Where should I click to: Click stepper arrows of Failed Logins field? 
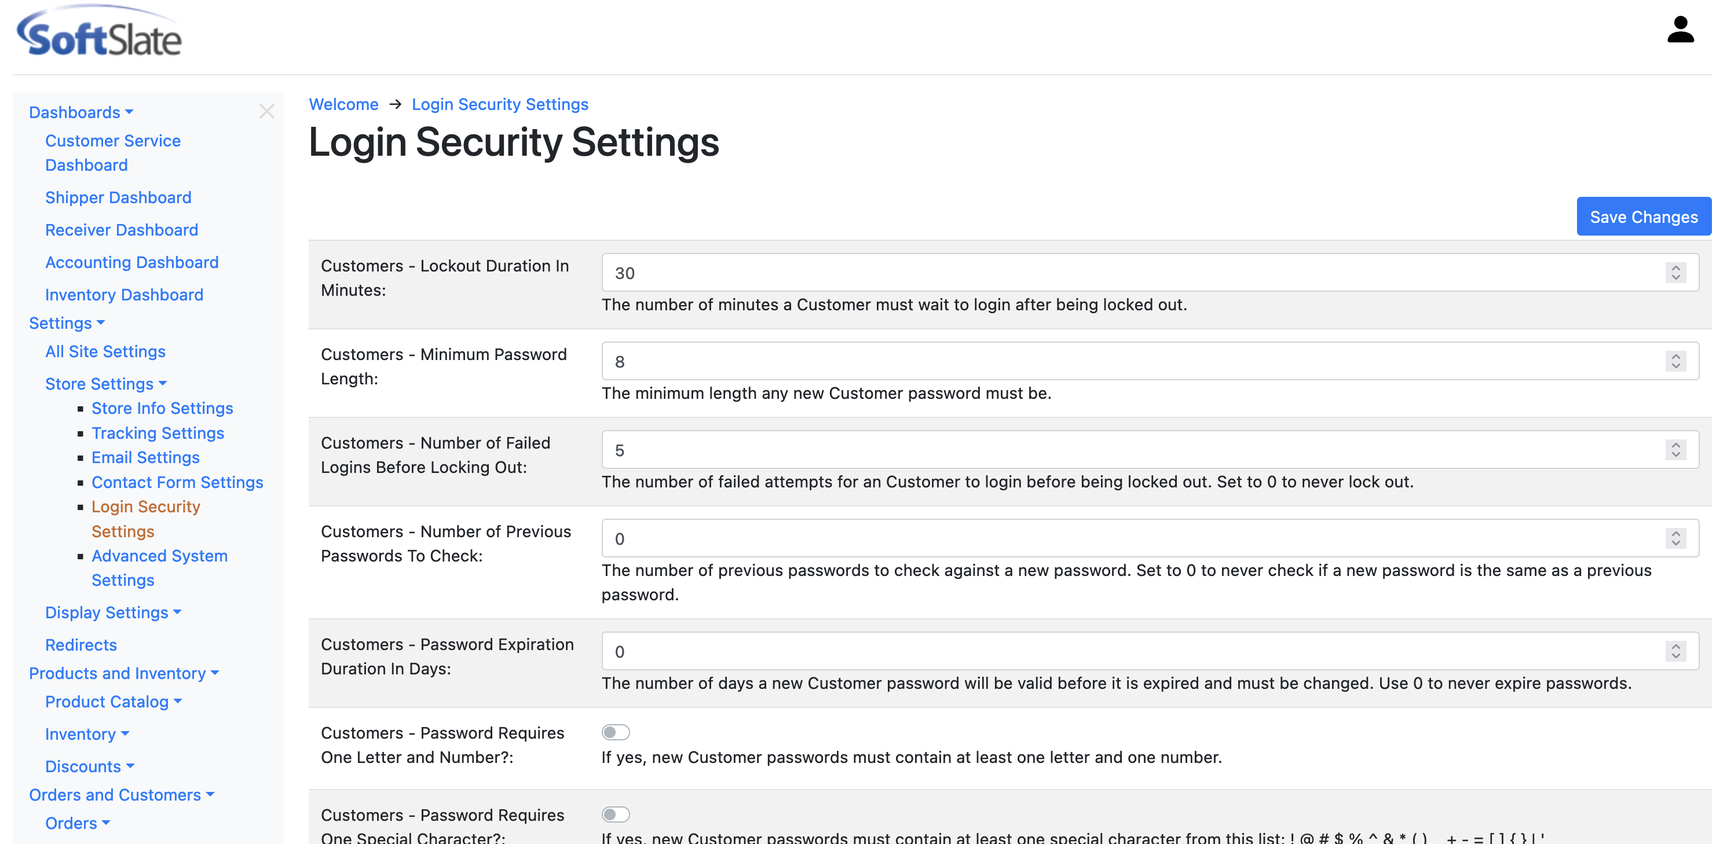click(1675, 449)
